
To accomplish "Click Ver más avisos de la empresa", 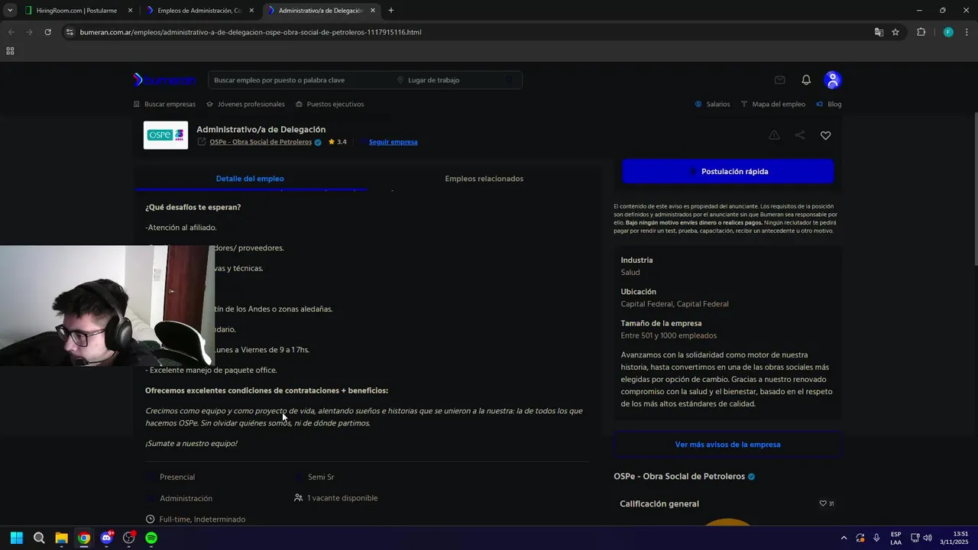I will coord(727,445).
